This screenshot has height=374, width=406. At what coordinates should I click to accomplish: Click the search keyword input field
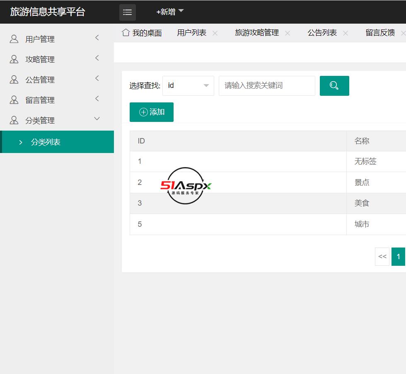click(267, 86)
